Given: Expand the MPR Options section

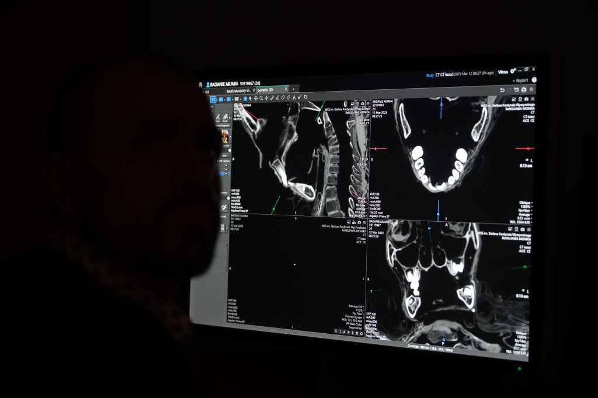Looking at the screenshot, I should [x=222, y=160].
